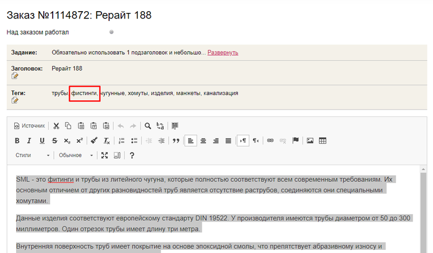The height and width of the screenshot is (253, 433).
Task: Click the Remove format icon
Action: (x=106, y=140)
